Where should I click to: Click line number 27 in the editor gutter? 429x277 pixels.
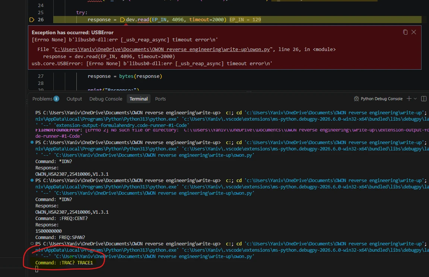tap(41, 76)
